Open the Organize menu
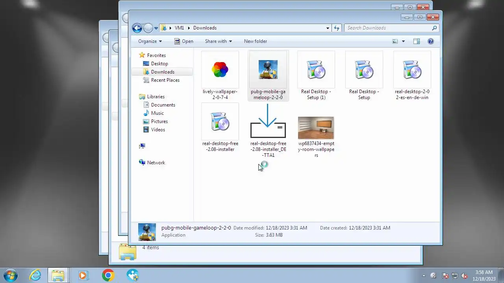 (150, 41)
